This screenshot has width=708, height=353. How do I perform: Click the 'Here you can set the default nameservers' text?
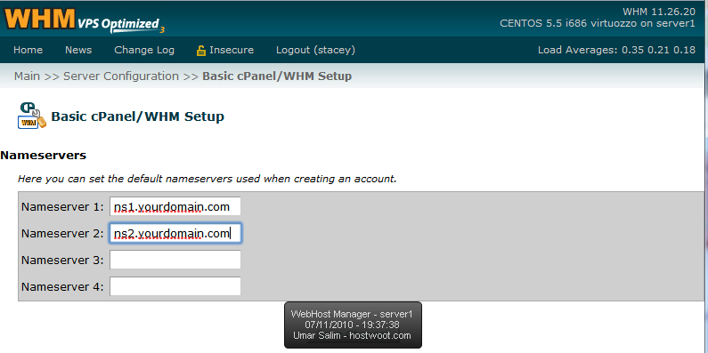coord(208,179)
